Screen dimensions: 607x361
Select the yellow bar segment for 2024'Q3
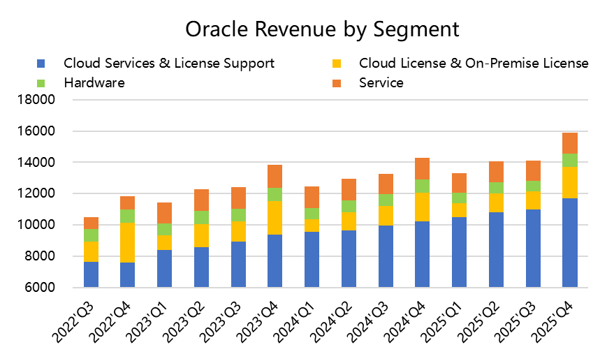pyautogui.click(x=386, y=216)
